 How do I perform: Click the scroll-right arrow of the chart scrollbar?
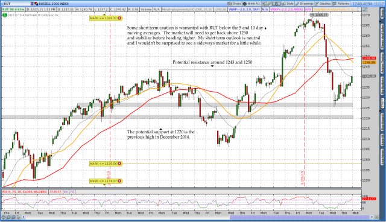point(372,217)
